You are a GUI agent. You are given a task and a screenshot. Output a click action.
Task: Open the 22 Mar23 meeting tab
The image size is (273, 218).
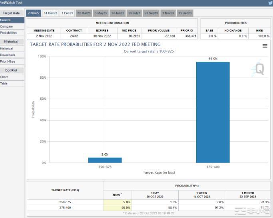pyautogui.click(x=84, y=13)
